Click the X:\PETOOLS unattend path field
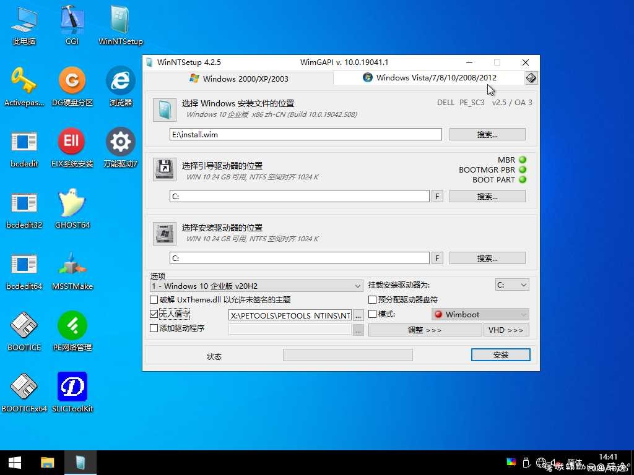This screenshot has height=475, width=634. (290, 315)
